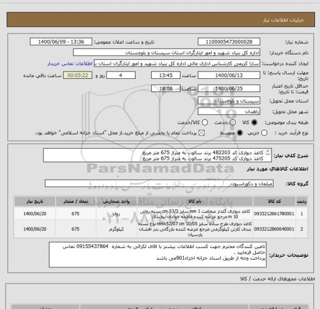Click the کیلوگرم unit cell

coord(116,229)
